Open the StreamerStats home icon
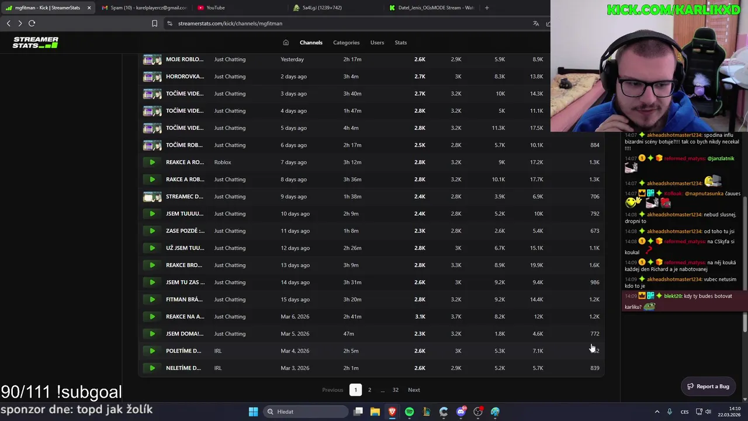This screenshot has height=421, width=748. (x=286, y=43)
